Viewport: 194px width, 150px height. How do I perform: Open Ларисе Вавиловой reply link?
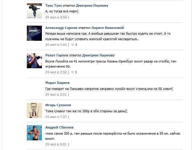tap(108, 28)
